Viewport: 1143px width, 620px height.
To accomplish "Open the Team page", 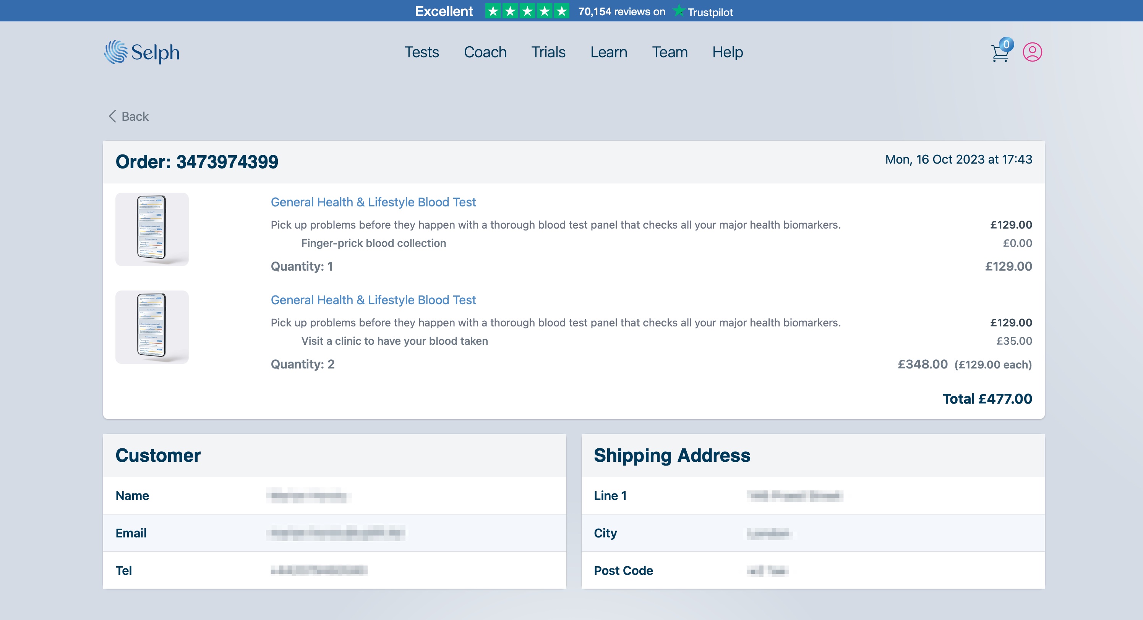I will click(x=669, y=52).
